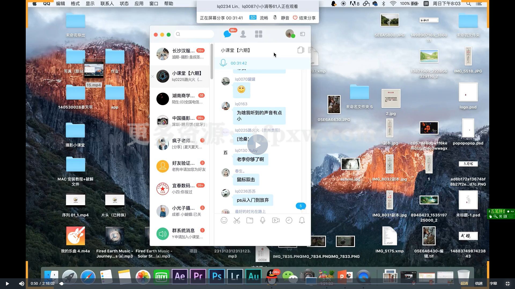The width and height of the screenshot is (515, 289).
Task: Click 结束分享 to end screen sharing
Action: (304, 18)
